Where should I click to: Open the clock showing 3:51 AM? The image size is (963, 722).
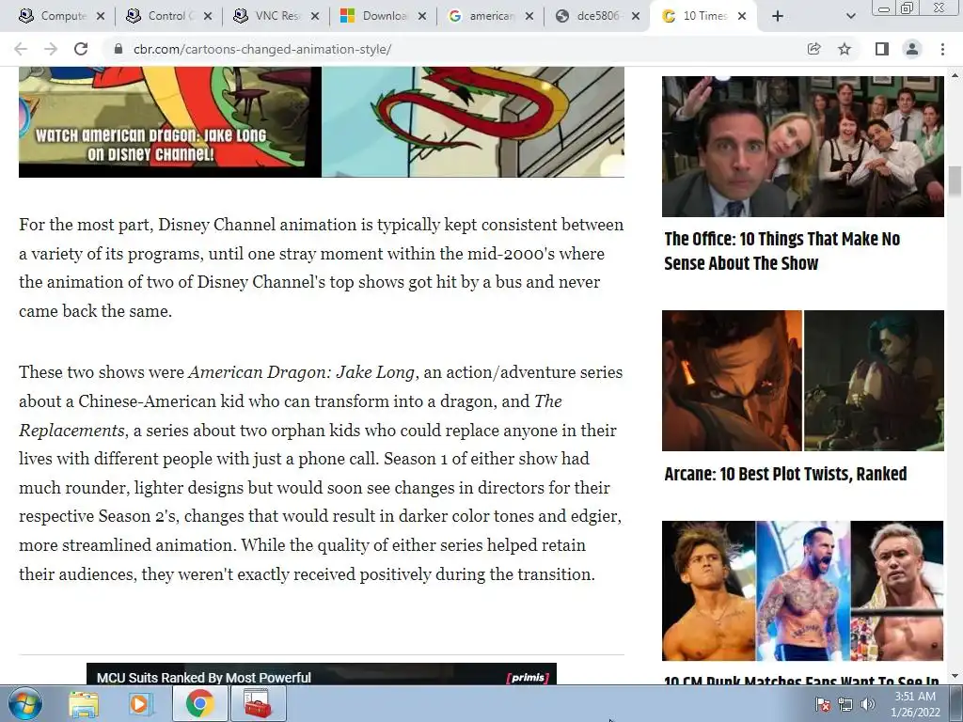click(914, 704)
